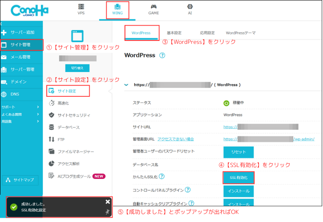Open 高速化 in the site menu
Image resolution: width=323 pixels, height=222 pixels.
(59, 103)
